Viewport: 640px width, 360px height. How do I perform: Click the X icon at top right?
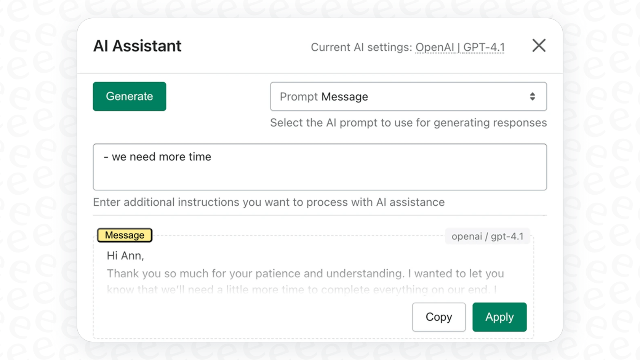[538, 45]
